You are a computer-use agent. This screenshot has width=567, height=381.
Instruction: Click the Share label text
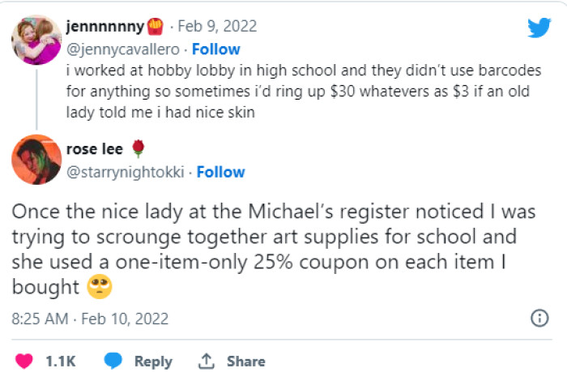246,361
